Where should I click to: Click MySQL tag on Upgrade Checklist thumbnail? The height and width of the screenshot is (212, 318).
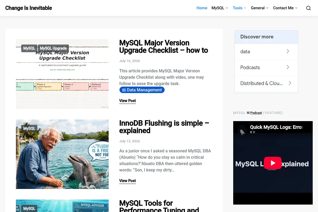pyautogui.click(x=29, y=48)
